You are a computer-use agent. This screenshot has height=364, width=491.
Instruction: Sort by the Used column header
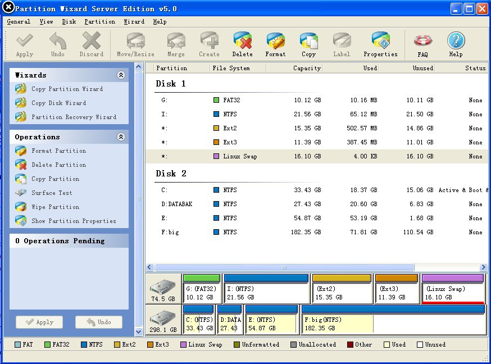pos(351,68)
